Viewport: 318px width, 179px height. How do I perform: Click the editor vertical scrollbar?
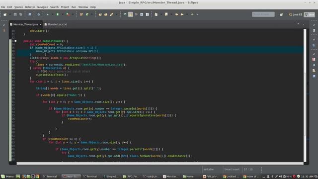click(x=305, y=95)
